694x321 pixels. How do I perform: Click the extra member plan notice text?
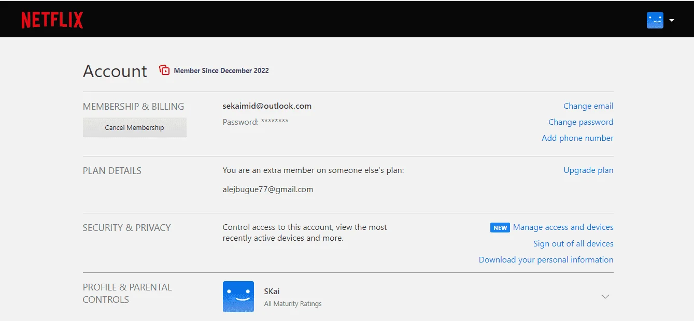(313, 170)
